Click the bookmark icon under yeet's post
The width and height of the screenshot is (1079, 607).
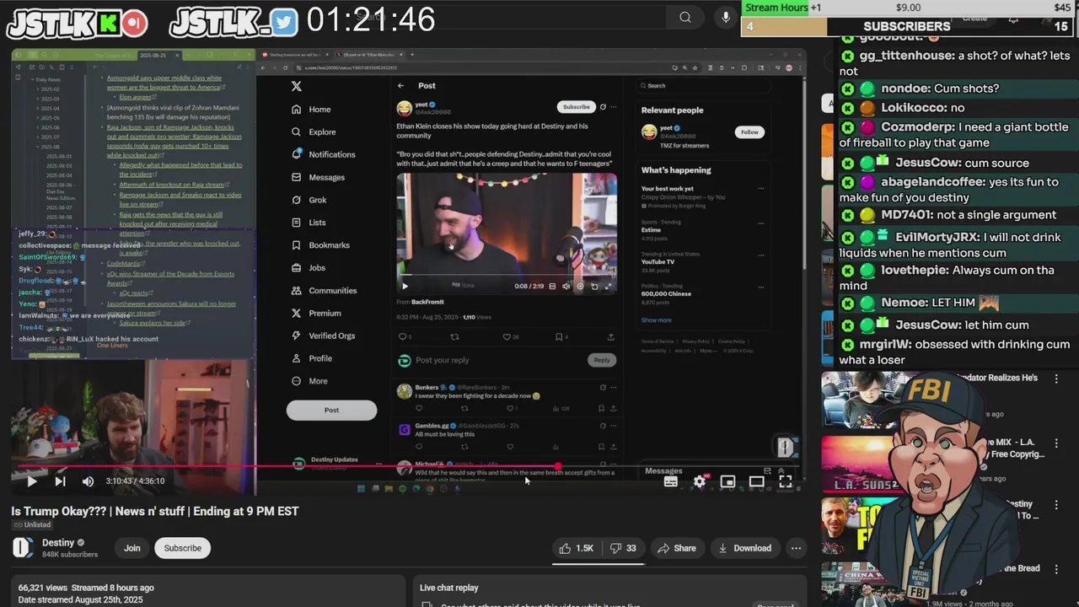pos(558,337)
